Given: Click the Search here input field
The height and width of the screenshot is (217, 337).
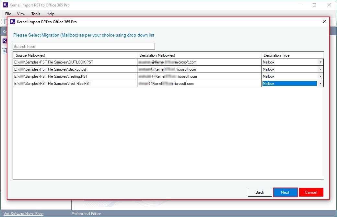Looking at the screenshot, I should pos(84,46).
